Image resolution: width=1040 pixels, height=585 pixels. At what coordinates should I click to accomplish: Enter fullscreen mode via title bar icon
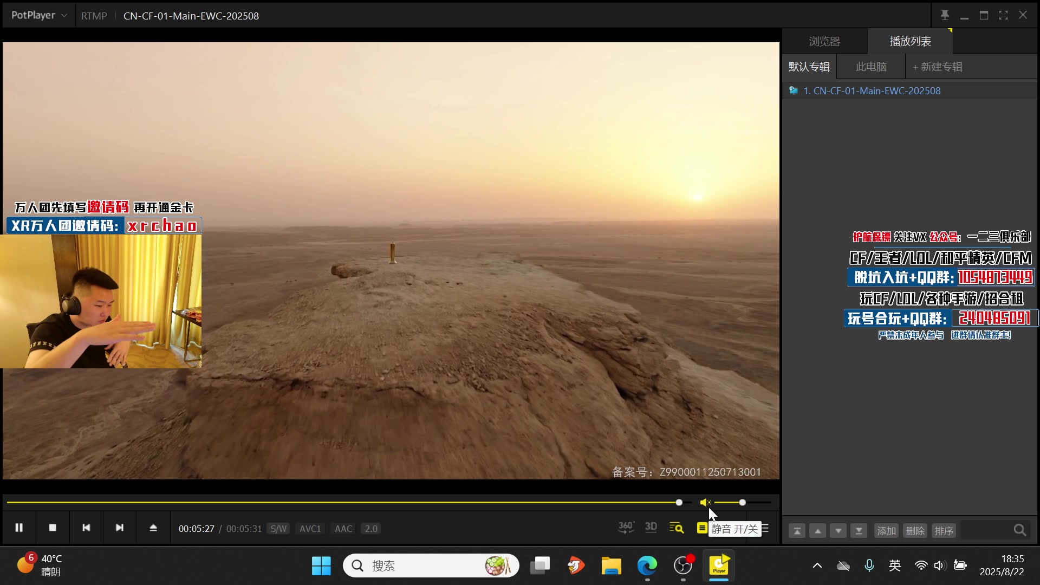[x=1003, y=15]
